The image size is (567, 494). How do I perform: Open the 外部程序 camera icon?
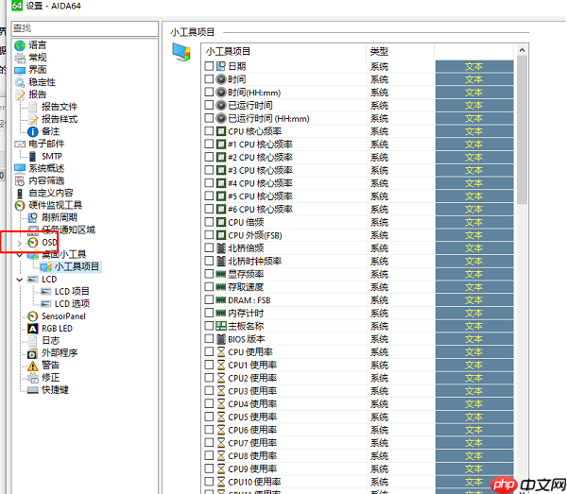click(33, 353)
